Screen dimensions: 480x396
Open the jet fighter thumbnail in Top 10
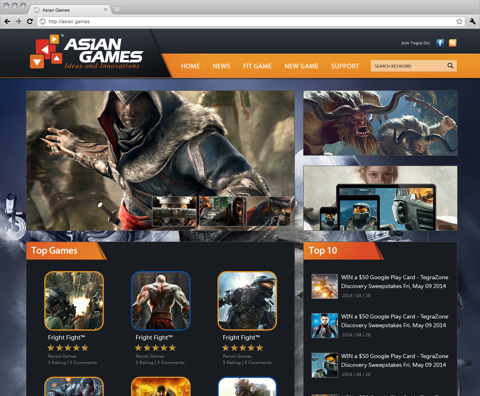click(x=325, y=286)
